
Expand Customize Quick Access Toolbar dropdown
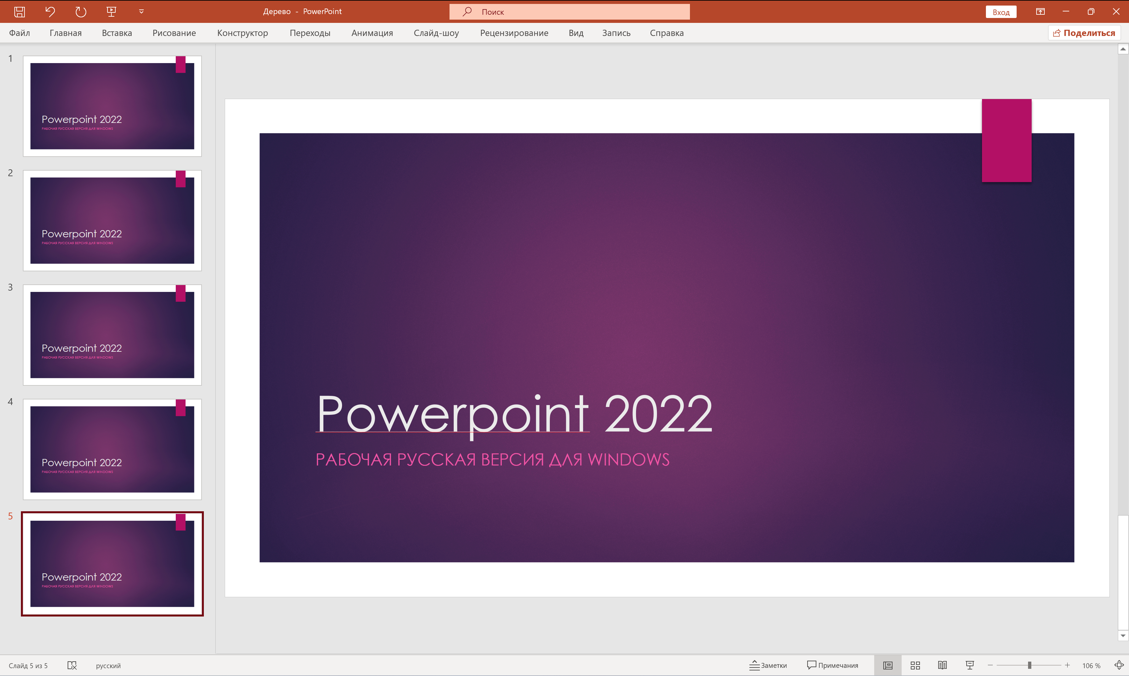point(141,12)
